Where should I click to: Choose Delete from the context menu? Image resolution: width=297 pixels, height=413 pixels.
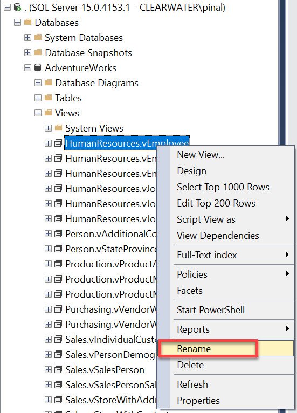click(226, 365)
